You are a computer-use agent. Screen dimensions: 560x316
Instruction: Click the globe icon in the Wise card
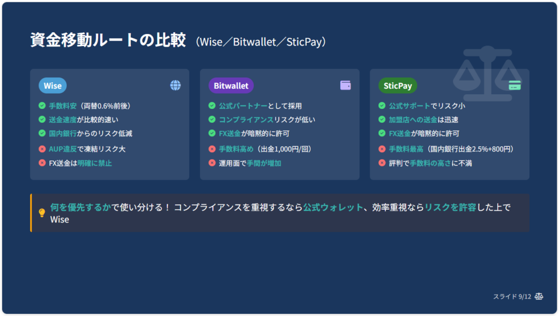[176, 85]
